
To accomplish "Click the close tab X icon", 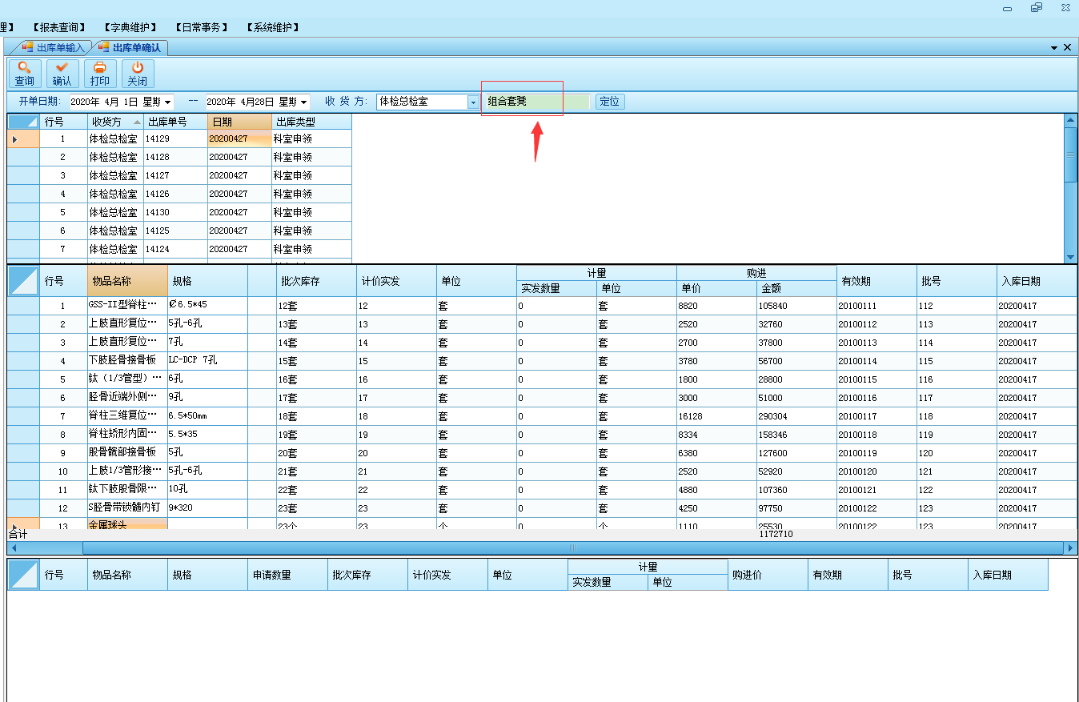I will coord(1067,48).
